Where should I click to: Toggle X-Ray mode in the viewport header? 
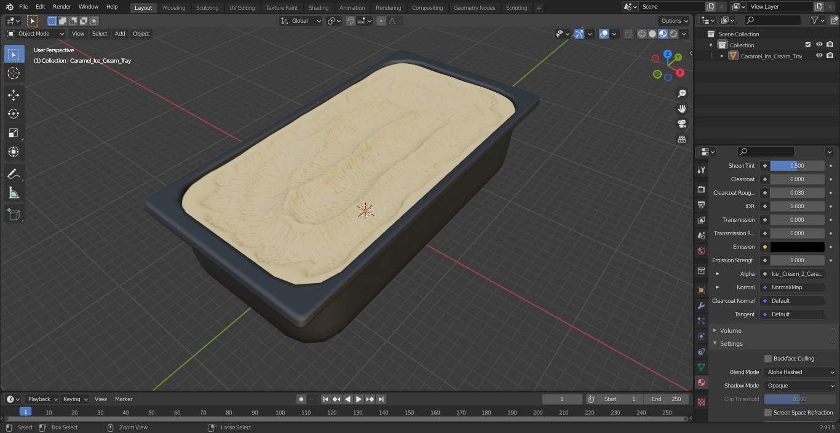coord(628,34)
